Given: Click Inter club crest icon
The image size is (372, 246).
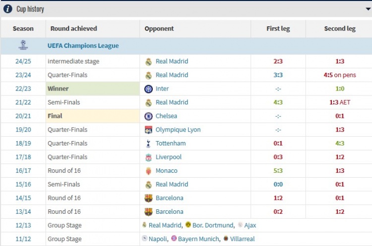Looking at the screenshot, I should tap(148, 89).
